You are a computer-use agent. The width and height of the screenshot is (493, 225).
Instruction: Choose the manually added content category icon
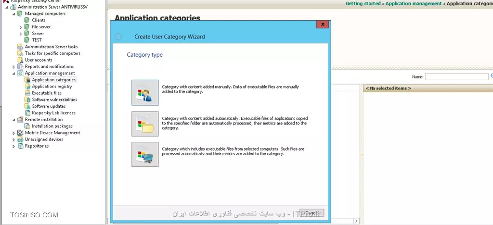145,93
